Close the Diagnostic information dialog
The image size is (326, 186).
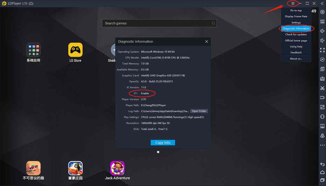pos(206,42)
